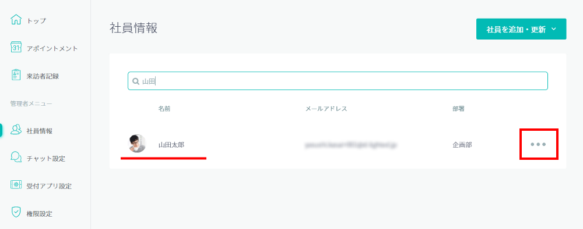The height and width of the screenshot is (229, 583).
Task: Click the house icon for トップ
Action: point(16,20)
